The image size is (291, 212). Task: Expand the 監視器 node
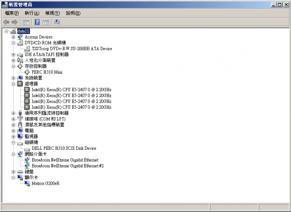point(13,137)
